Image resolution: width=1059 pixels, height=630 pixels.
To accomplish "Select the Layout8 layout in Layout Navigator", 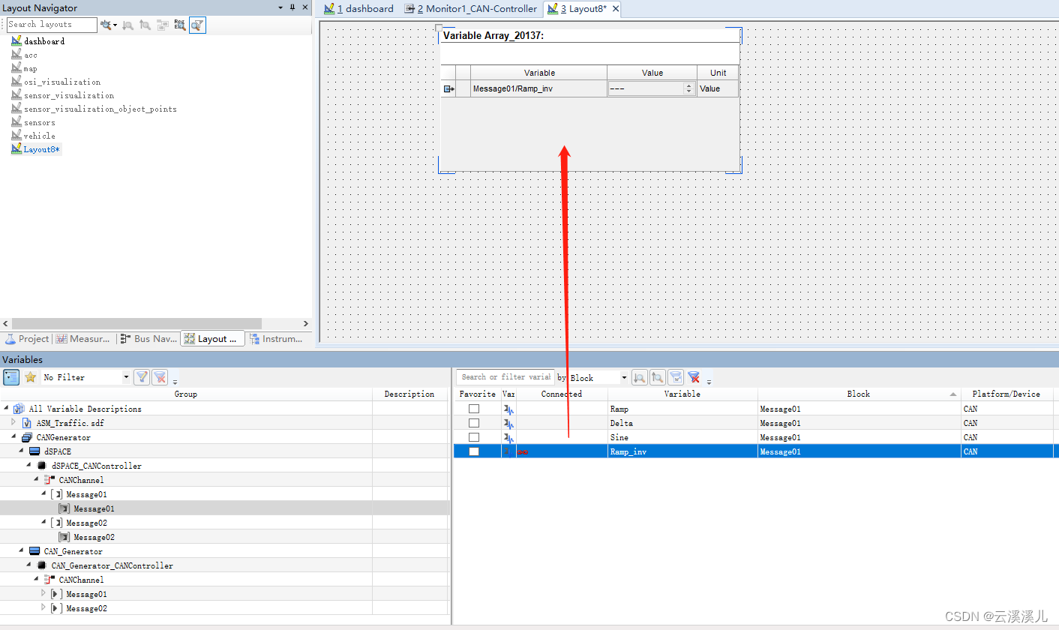I will click(40, 148).
